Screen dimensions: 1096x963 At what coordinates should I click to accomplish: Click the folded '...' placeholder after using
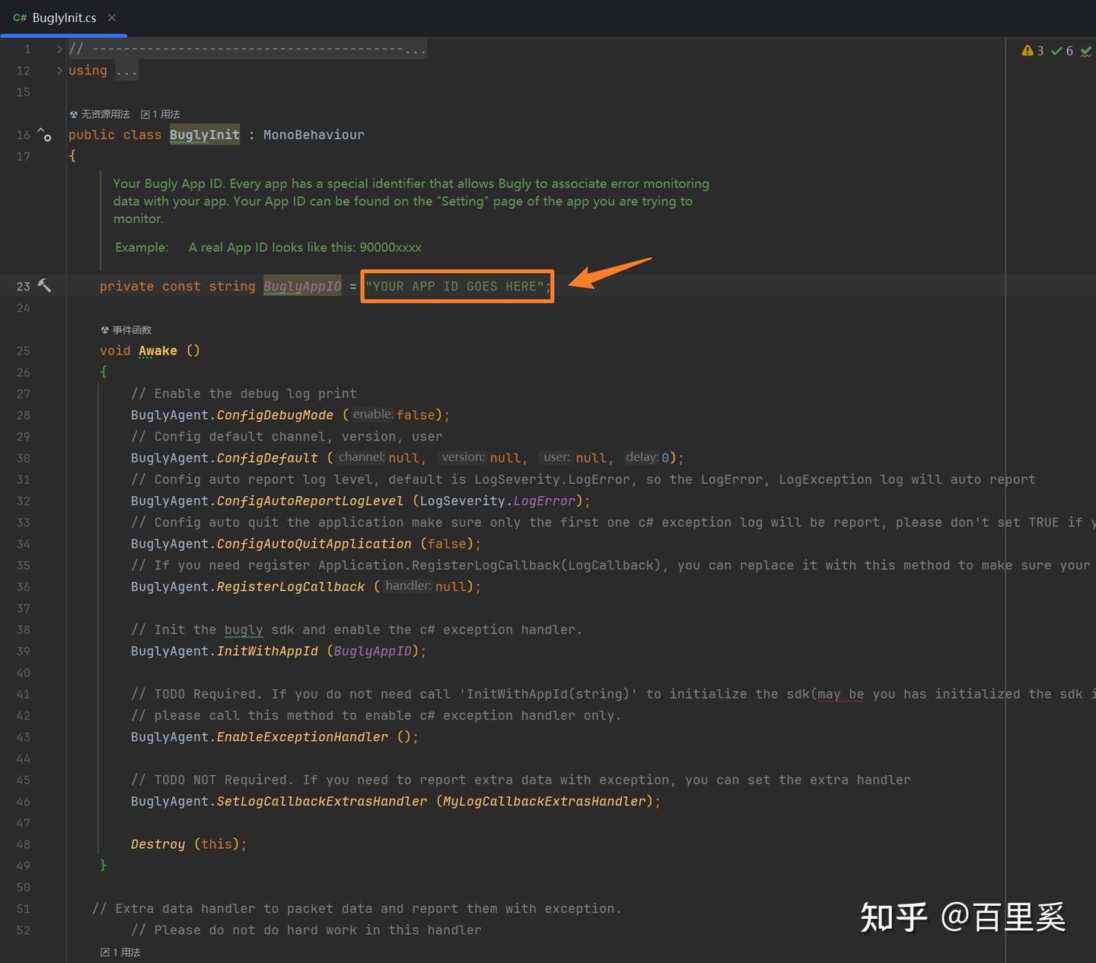(x=126, y=71)
